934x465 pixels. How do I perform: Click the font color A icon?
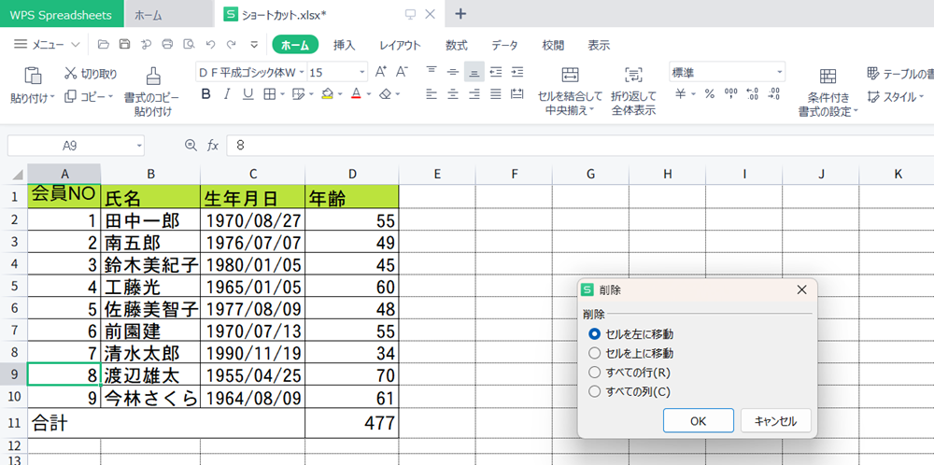click(356, 94)
